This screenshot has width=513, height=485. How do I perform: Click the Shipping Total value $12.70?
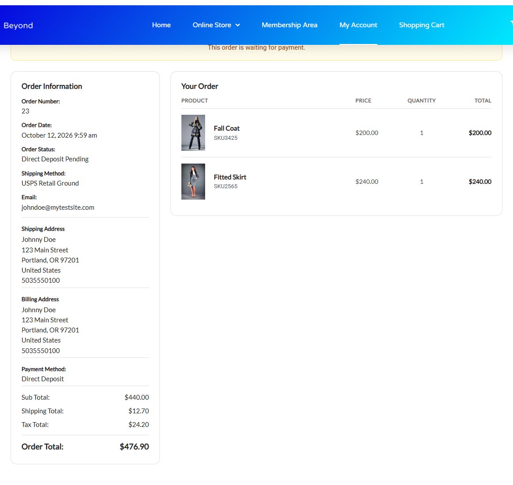click(x=139, y=411)
